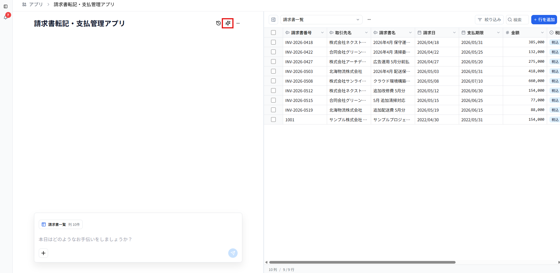Viewport: 560px width, 273px height.
Task: Click 請求書転記・支払管理アプリ breadcrumb item
Action: [x=84, y=4]
